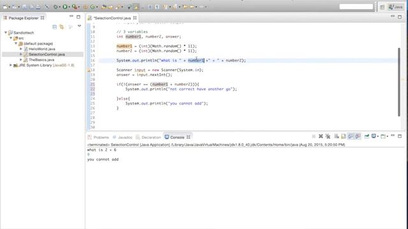Select HelloWorld.java in the tree
The width and height of the screenshot is (408, 229).
point(41,49)
